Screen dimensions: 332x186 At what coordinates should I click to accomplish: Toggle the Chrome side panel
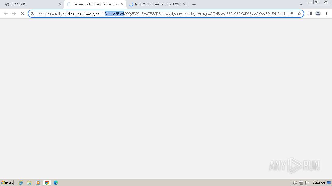click(309, 13)
